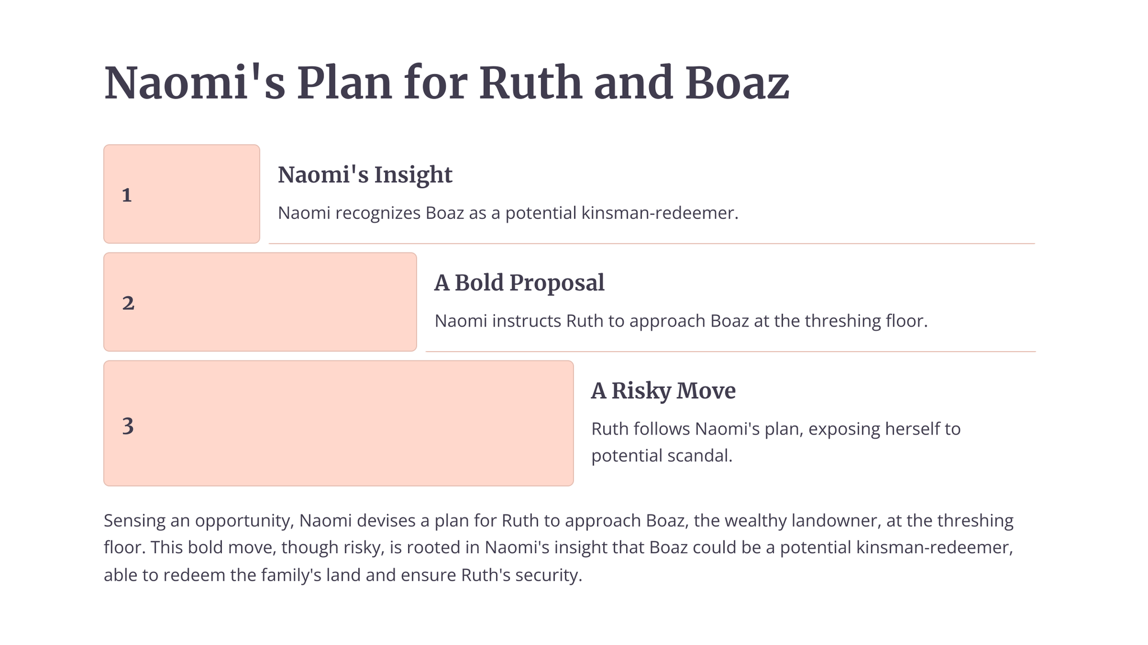Click the numeral 2 in the second box
1148x645 pixels.
(x=128, y=303)
